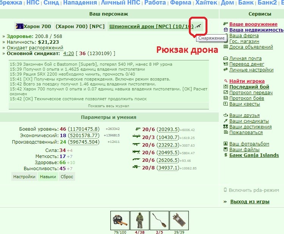Click journal line about Рация SRX 2200
284x234 pixels.
click(72, 74)
